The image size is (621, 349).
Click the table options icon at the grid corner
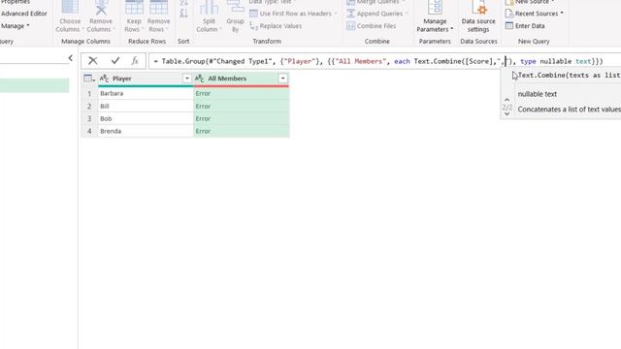[x=89, y=79]
